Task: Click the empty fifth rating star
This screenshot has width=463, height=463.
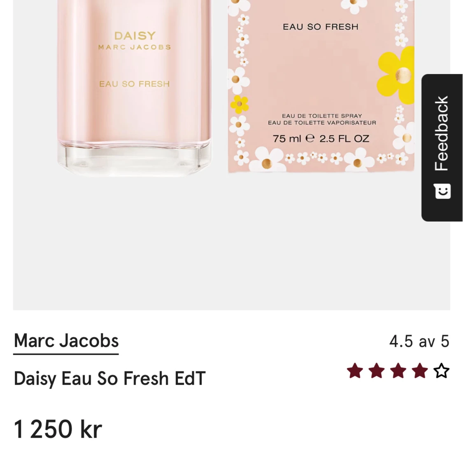Action: [442, 370]
